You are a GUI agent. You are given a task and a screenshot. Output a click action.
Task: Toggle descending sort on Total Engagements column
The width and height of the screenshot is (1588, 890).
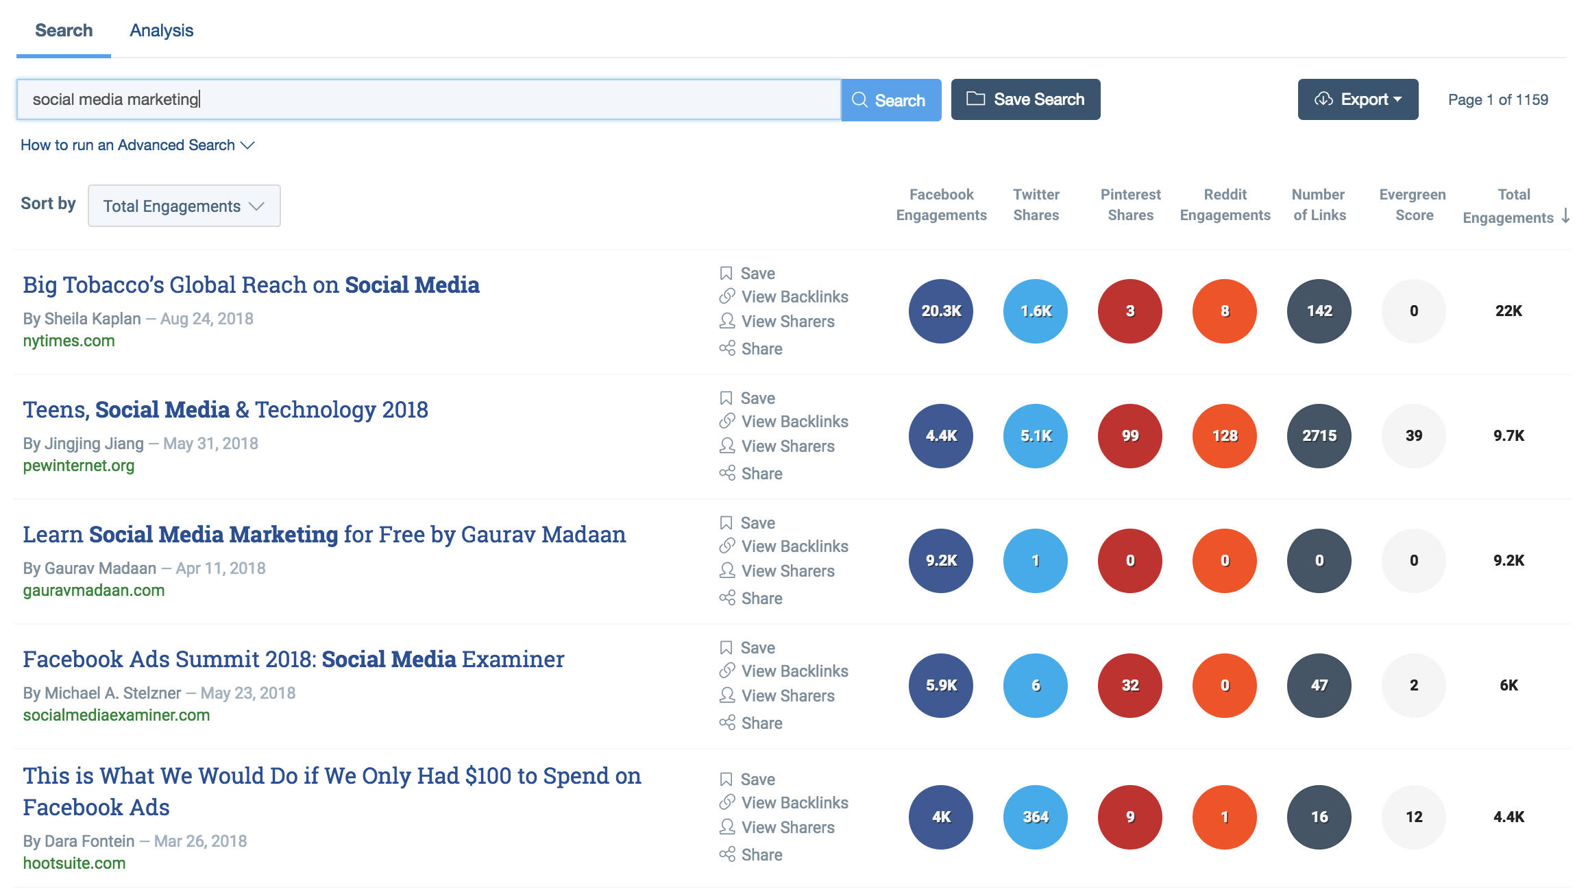[1565, 217]
